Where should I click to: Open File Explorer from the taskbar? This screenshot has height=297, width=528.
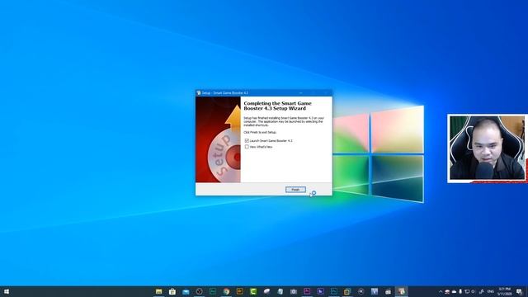point(158,291)
